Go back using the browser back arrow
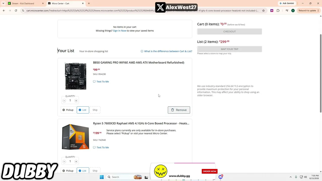 tap(4, 11)
